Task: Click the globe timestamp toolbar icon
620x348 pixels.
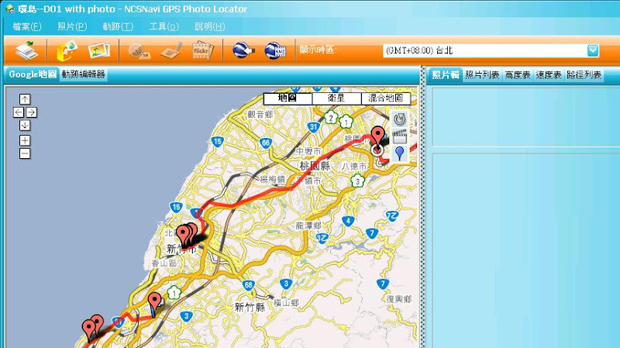Action: (139, 51)
